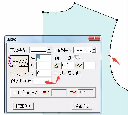The height and width of the screenshot is (115, 128).
Task: Click the dash gap spacing icon
Action: 73,92
